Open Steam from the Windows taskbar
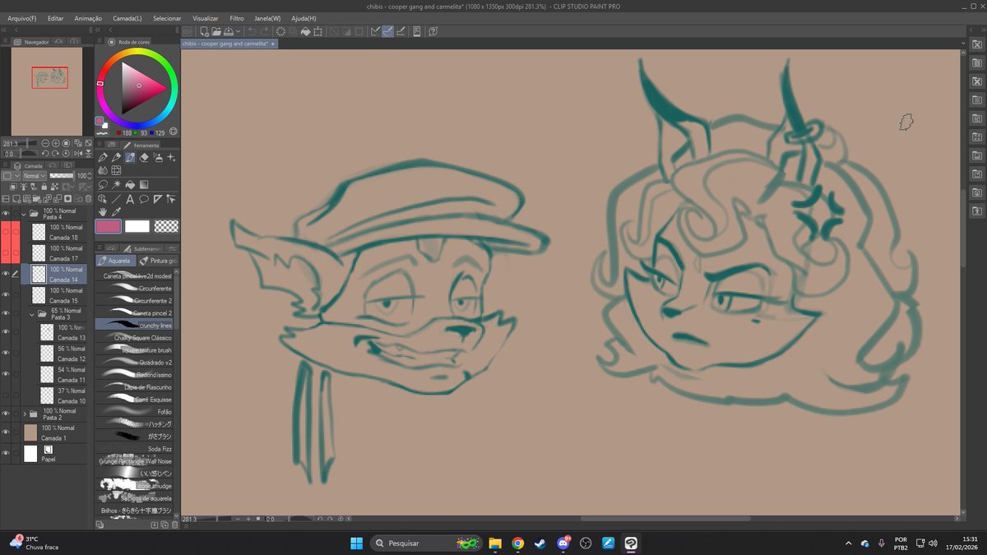 [540, 543]
